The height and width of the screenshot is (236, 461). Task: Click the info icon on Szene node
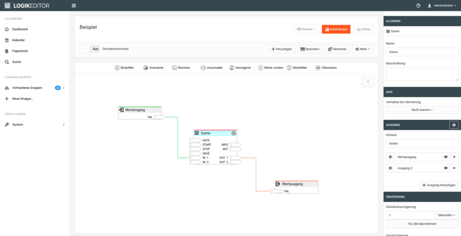coord(234,133)
